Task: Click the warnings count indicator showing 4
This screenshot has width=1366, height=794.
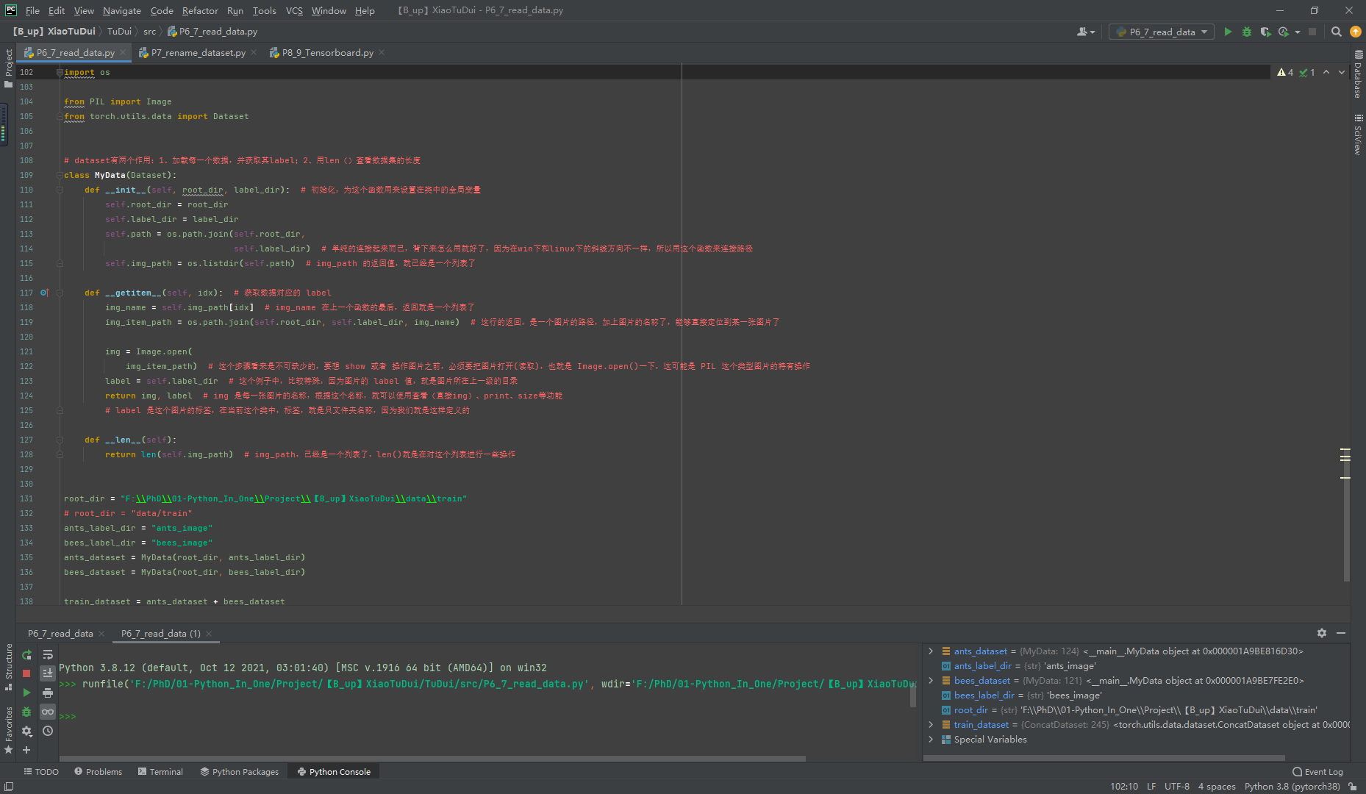Action: coord(1285,72)
